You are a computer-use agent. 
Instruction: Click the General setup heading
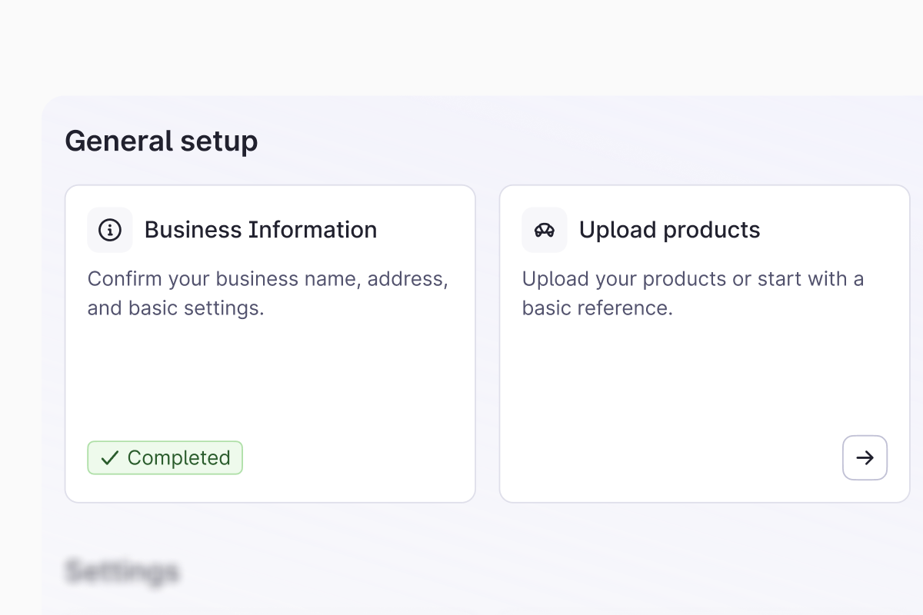pos(162,141)
